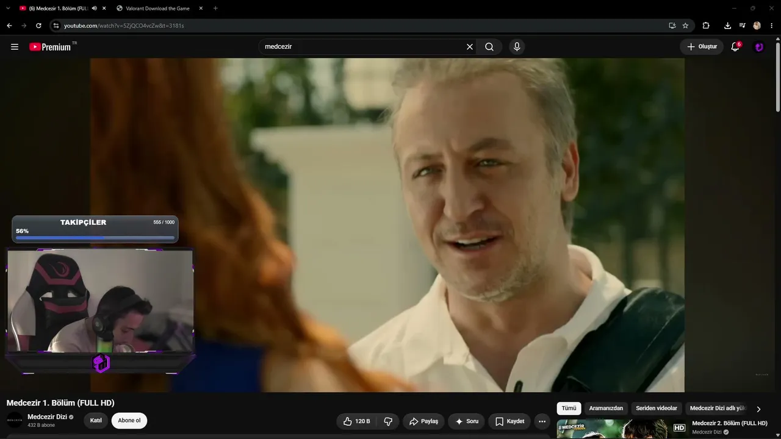Open the media controls icon in toolbar

[742, 26]
